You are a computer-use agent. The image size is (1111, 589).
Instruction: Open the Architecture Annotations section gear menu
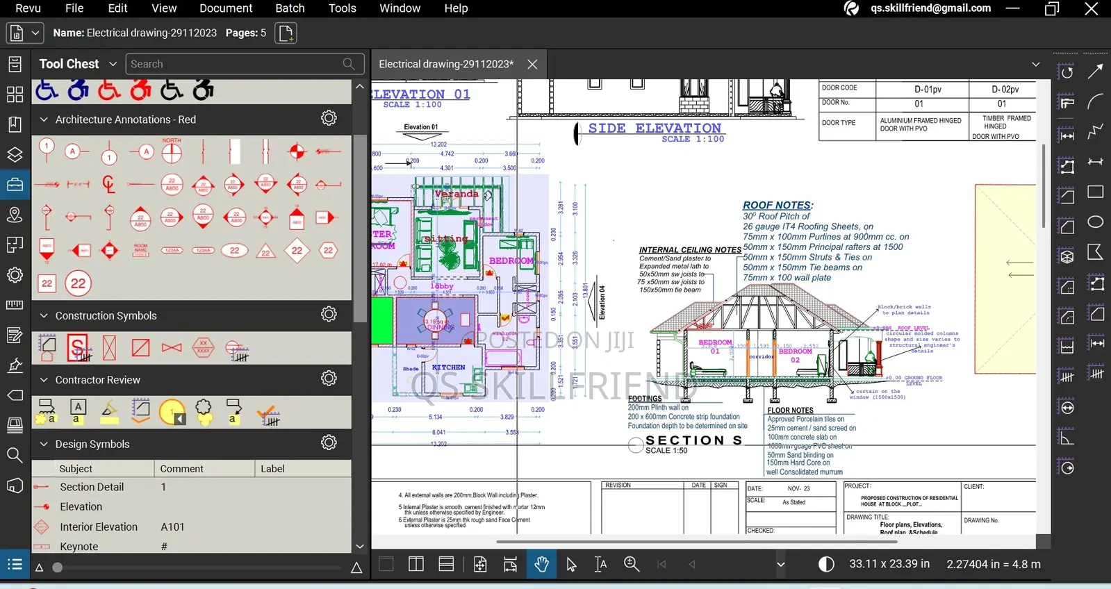(x=329, y=118)
